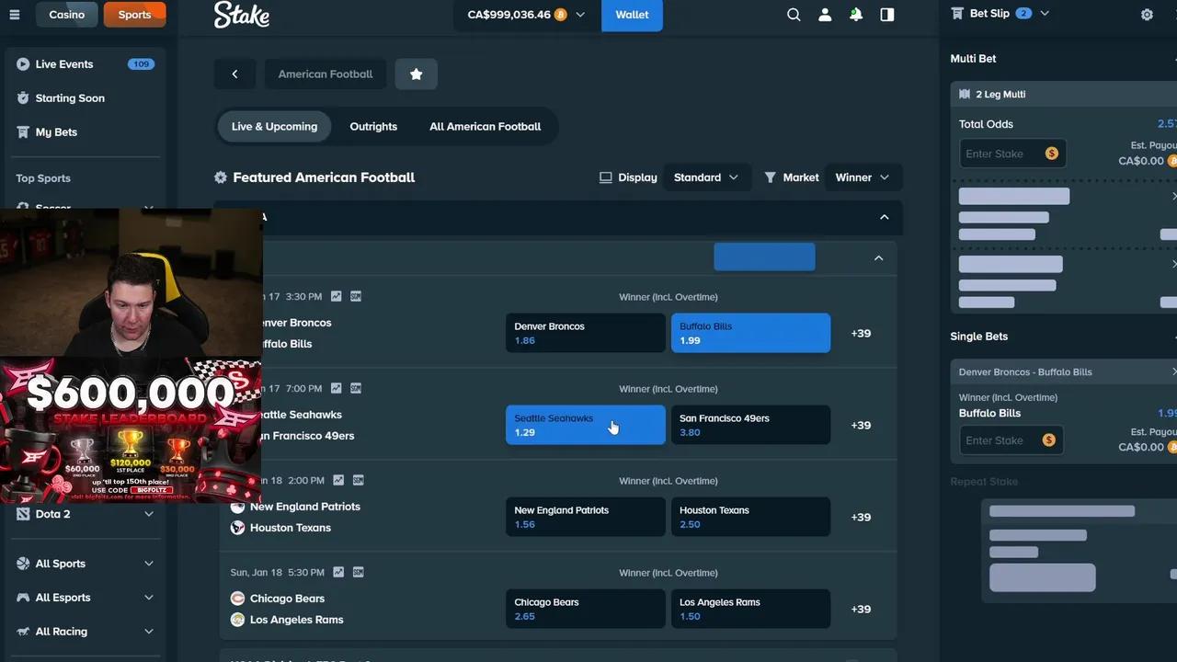
Task: Click the Wallet button
Action: [x=632, y=15]
